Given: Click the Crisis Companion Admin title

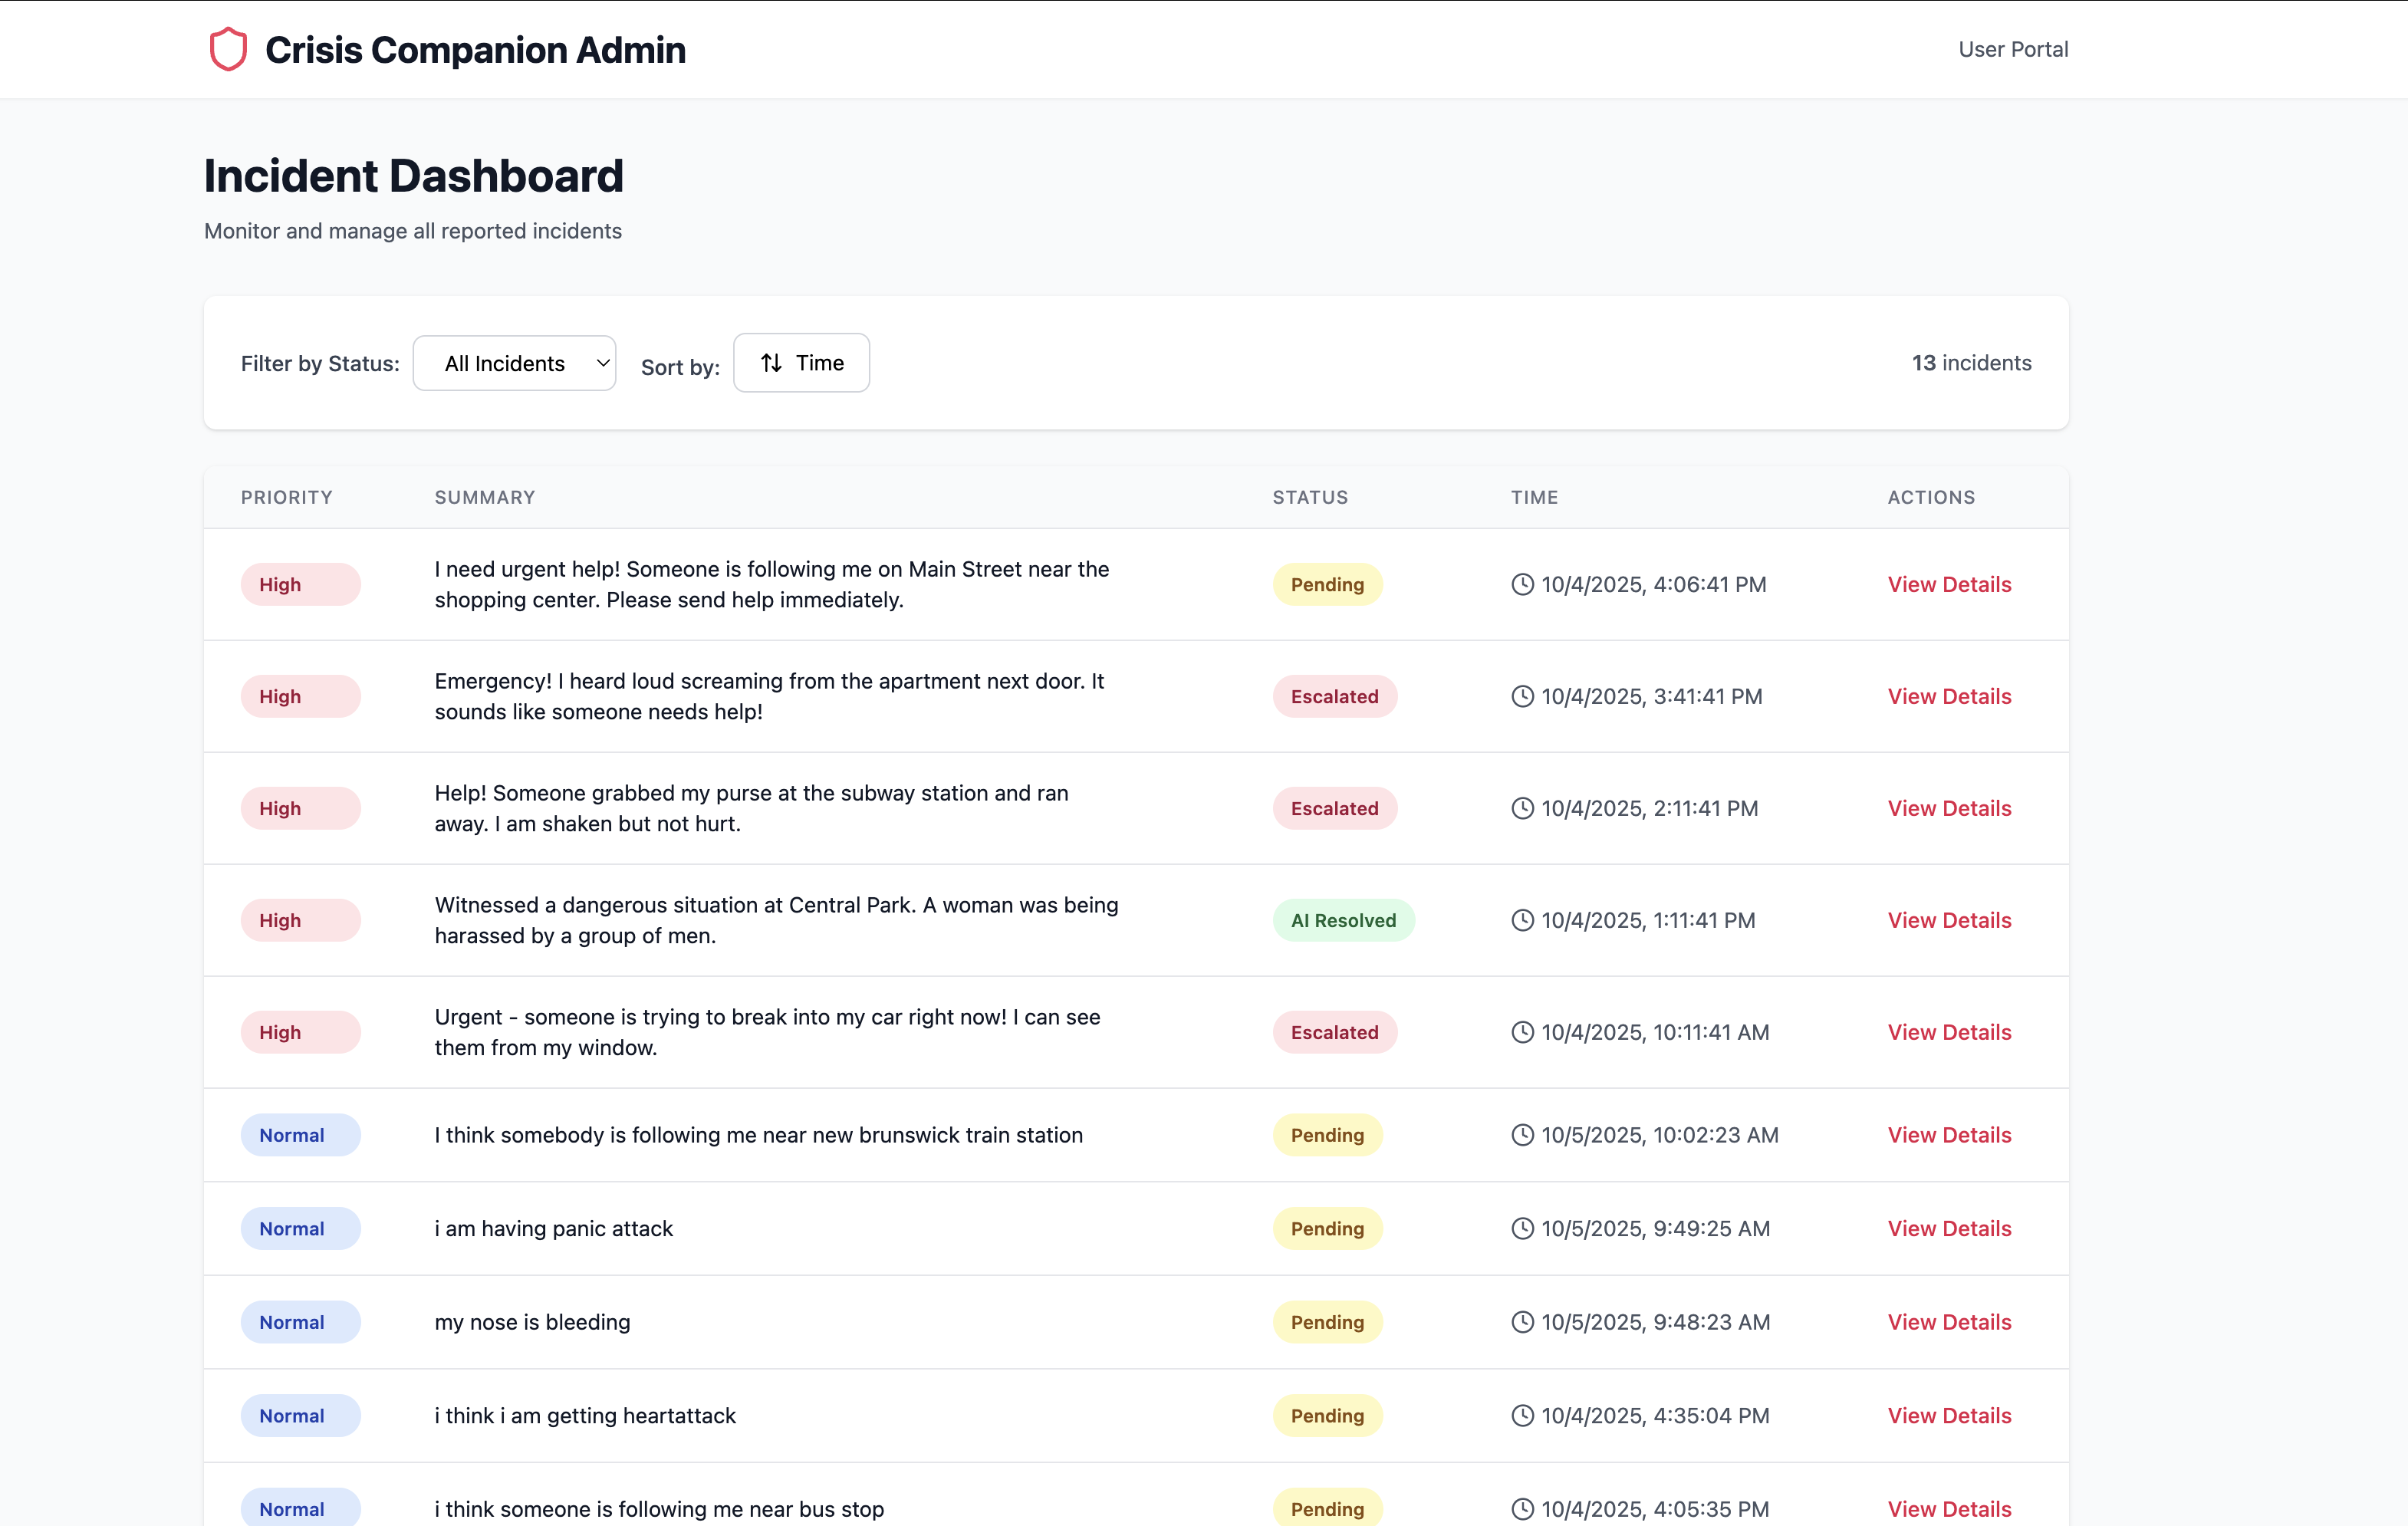Looking at the screenshot, I should tap(475, 49).
